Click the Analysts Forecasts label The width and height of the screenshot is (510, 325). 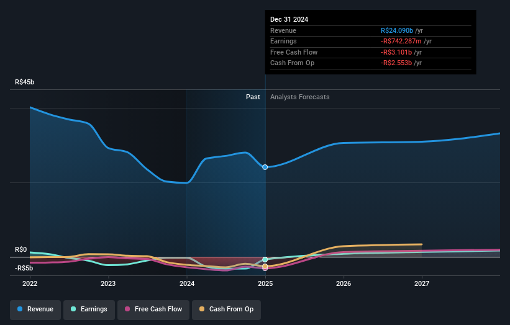tap(299, 97)
